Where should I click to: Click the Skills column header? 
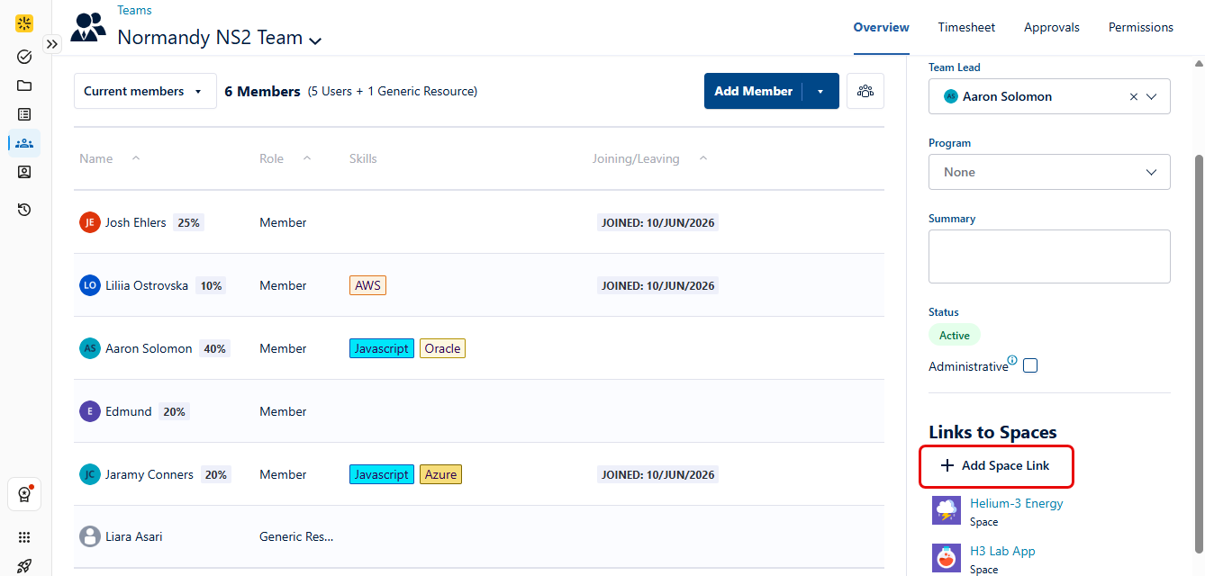(x=363, y=158)
